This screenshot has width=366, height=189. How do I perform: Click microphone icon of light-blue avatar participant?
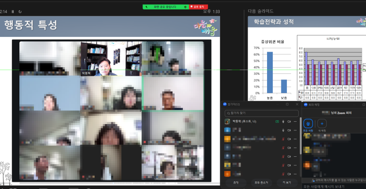point(283,130)
